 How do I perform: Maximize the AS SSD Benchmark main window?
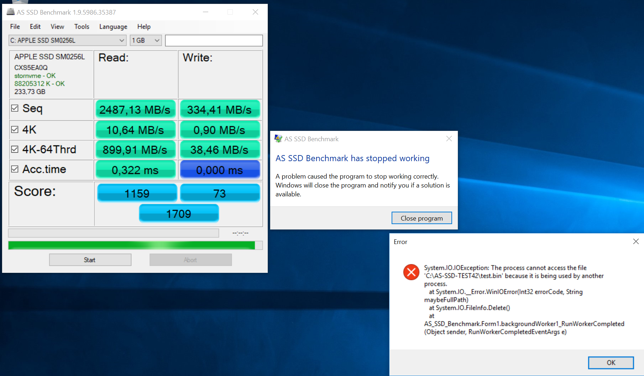[x=230, y=12]
